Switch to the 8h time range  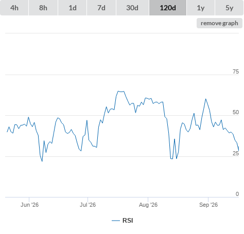(43, 8)
